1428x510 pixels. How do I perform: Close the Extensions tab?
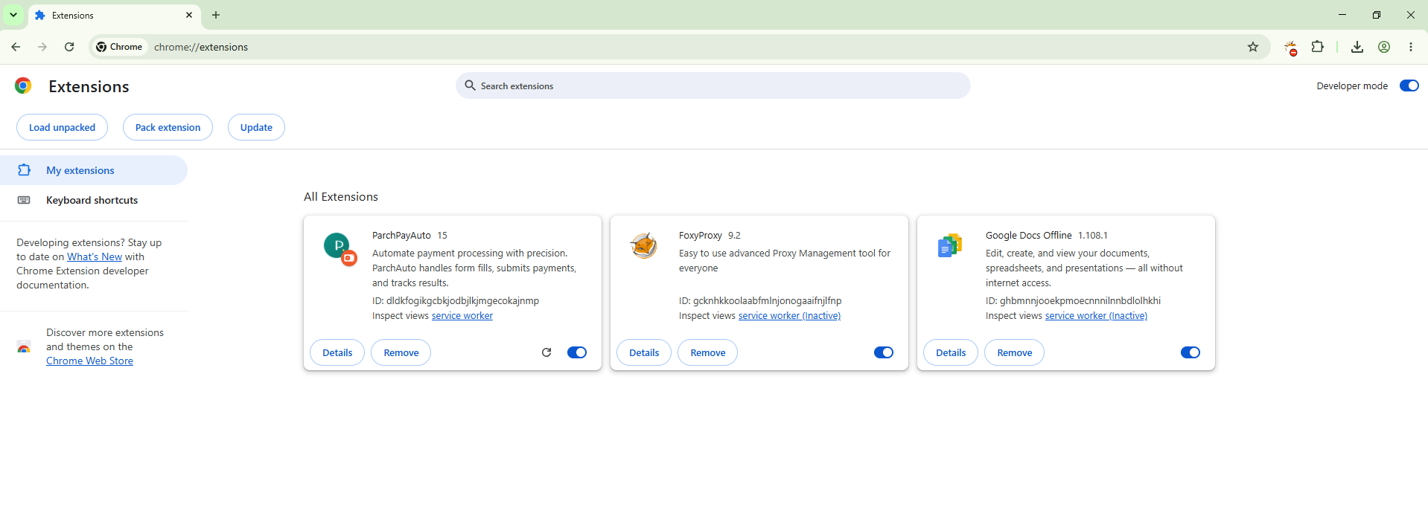click(x=189, y=15)
